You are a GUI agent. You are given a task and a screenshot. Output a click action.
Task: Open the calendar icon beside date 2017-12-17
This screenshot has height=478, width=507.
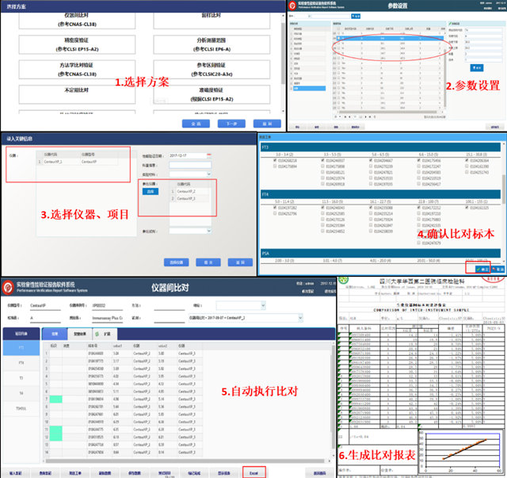click(x=209, y=155)
